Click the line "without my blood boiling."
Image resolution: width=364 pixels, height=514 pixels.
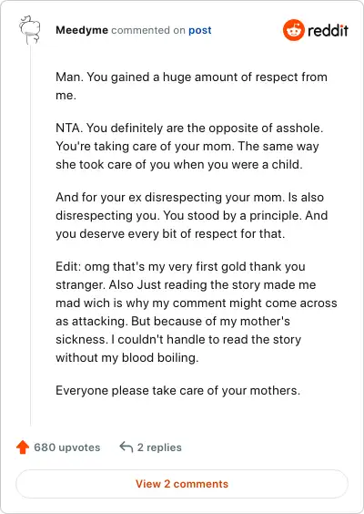[127, 357]
